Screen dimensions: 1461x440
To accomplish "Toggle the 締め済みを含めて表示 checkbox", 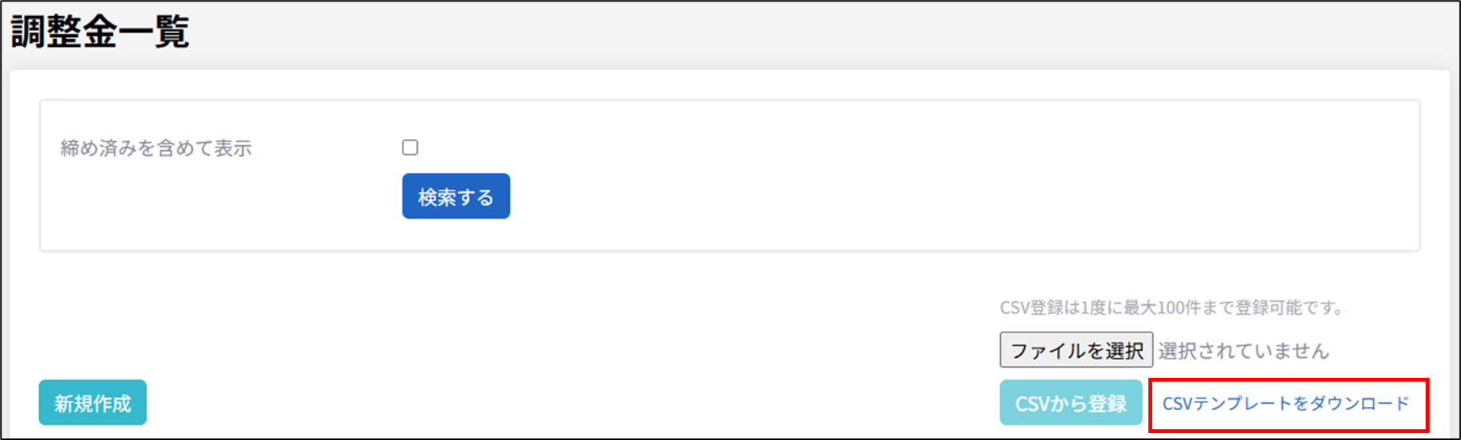I will coord(410,147).
